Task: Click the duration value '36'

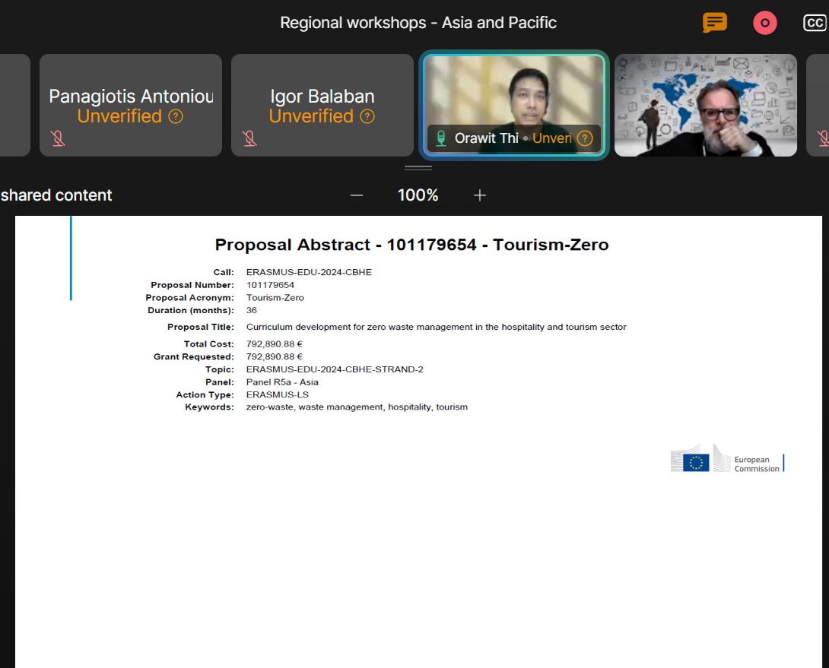Action: click(252, 310)
